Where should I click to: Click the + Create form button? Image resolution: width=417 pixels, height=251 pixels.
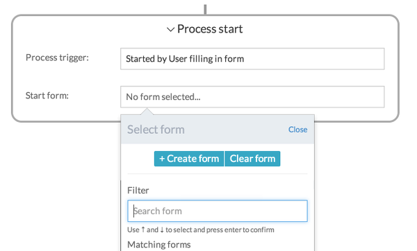[189, 159]
